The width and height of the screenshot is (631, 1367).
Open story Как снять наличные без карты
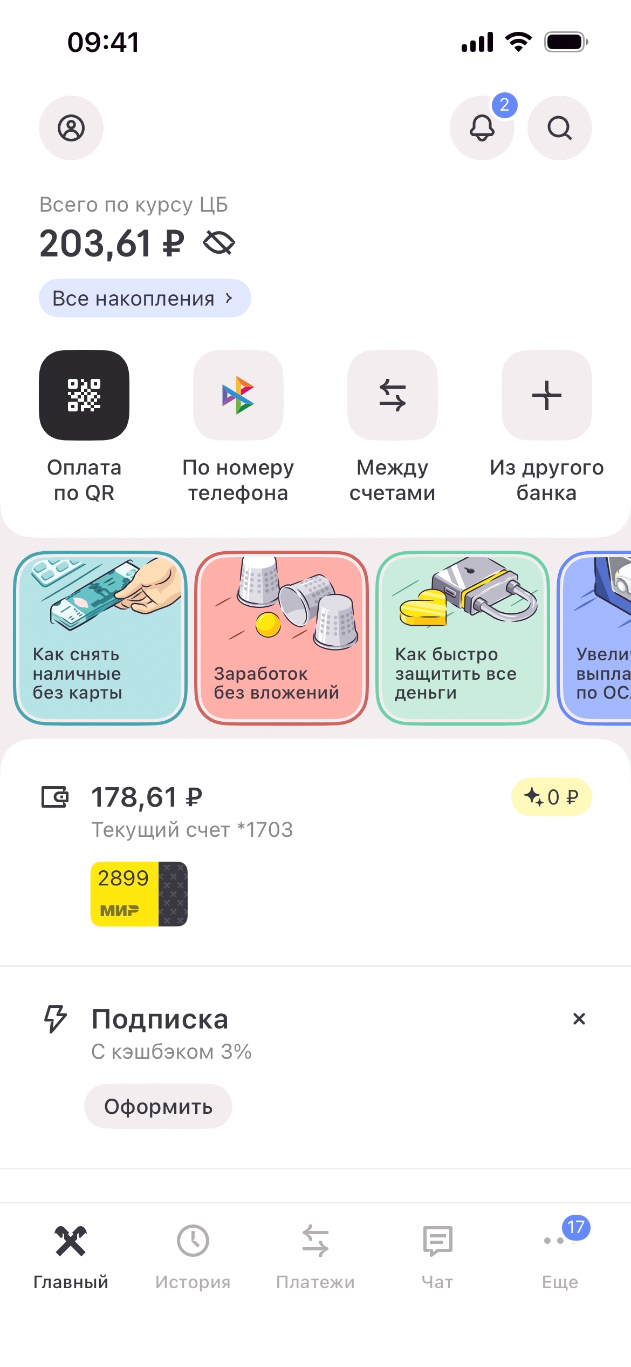pos(100,638)
